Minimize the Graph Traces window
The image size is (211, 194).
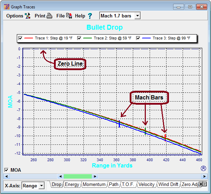pyautogui.click(x=178, y=7)
